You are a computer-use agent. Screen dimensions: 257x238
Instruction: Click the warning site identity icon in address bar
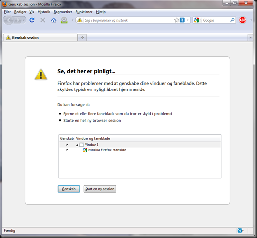click(80, 20)
